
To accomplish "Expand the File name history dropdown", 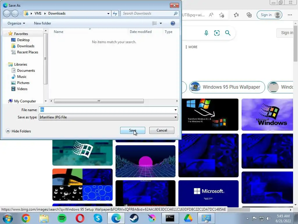I will pos(175,110).
